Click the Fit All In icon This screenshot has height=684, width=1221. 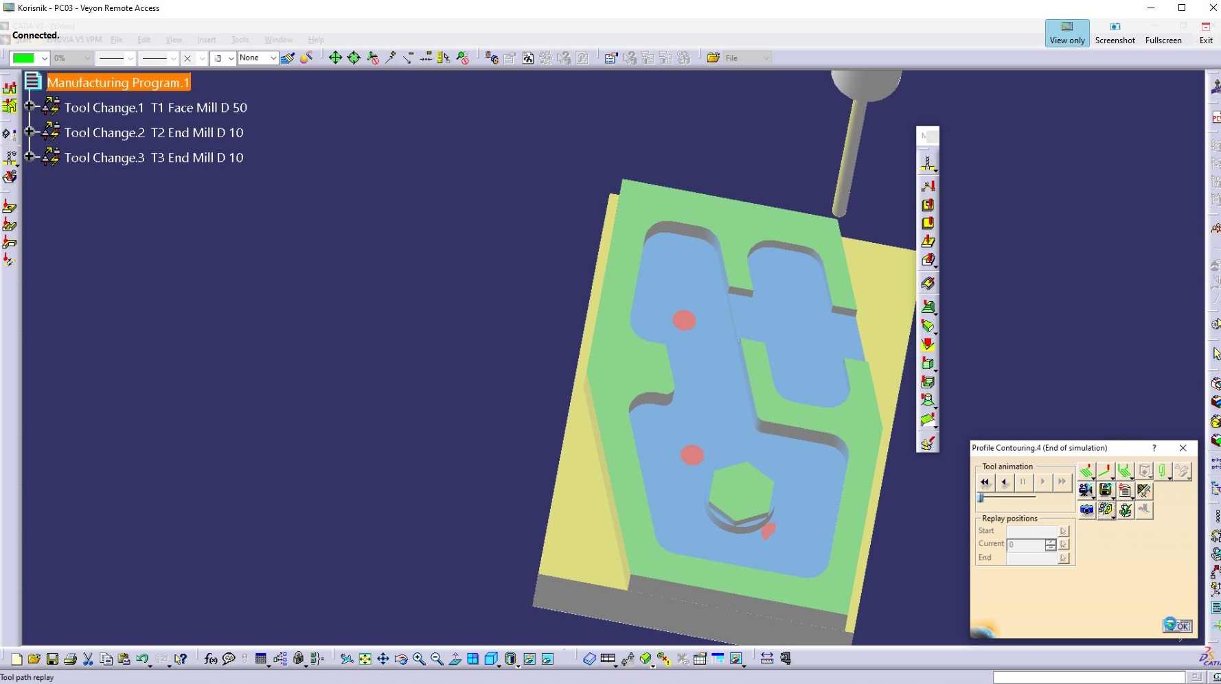[365, 659]
